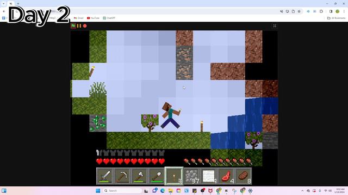The width and height of the screenshot is (348, 195).
Task: Select the cobblestone stack of 37
Action: [x=191, y=176]
